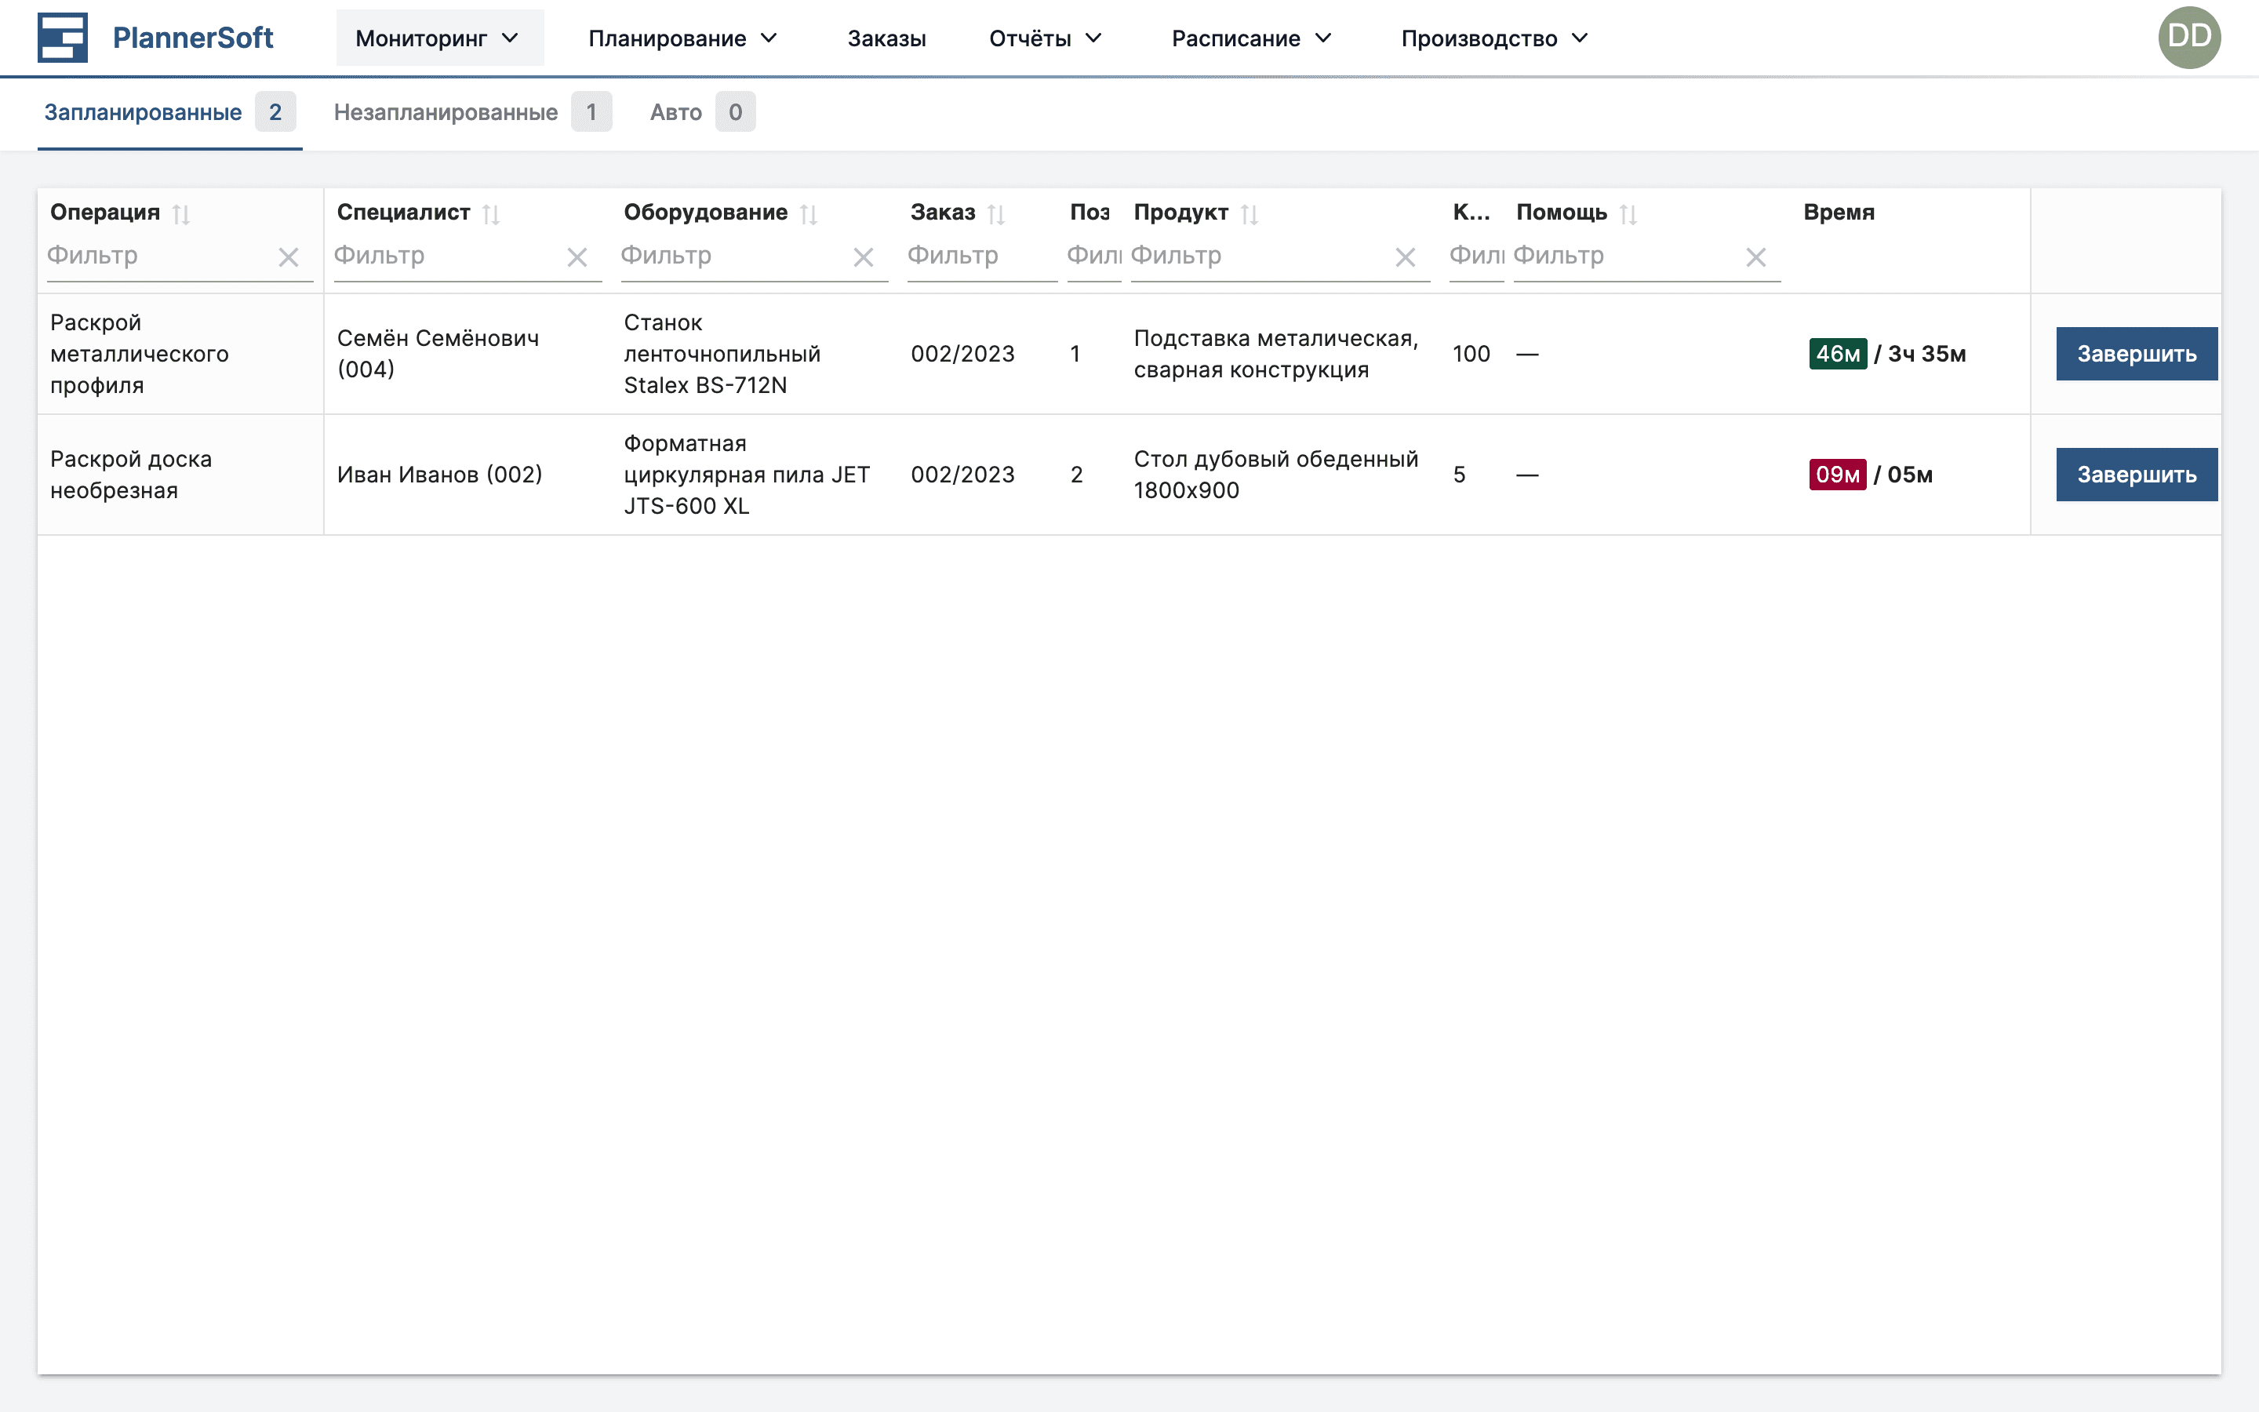Image resolution: width=2259 pixels, height=1412 pixels.
Task: Expand the Планирование dropdown menu
Action: (682, 38)
